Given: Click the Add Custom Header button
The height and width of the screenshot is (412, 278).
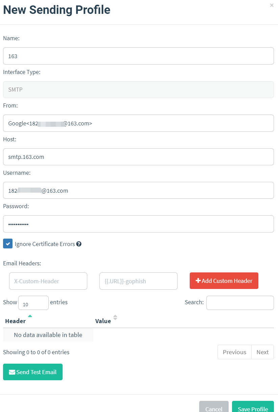Looking at the screenshot, I should [224, 281].
